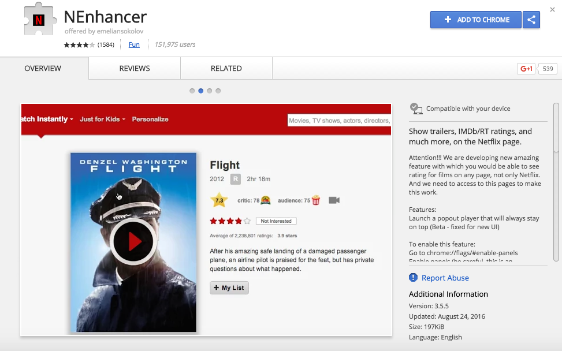Close the extension details overlay
This screenshot has height=351, width=562.
(x=552, y=10)
